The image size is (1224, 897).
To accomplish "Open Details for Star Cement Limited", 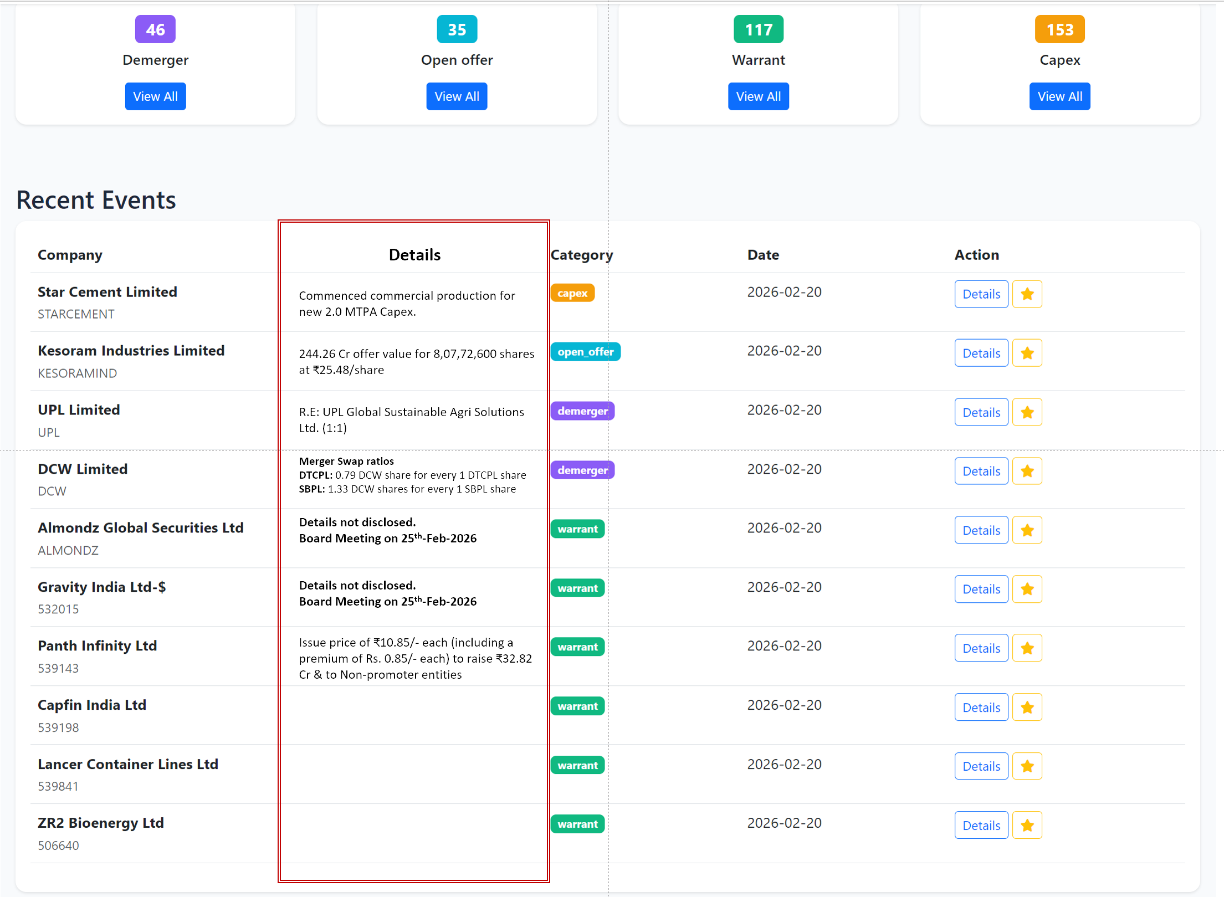I will pyautogui.click(x=981, y=294).
